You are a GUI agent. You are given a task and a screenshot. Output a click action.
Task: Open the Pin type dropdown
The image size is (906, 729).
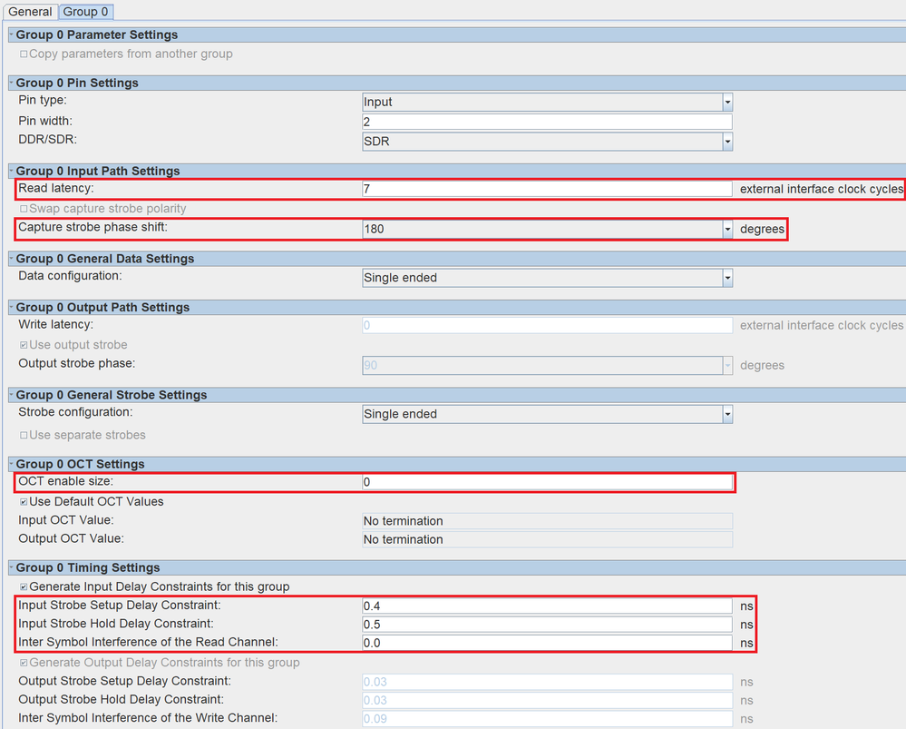click(727, 103)
